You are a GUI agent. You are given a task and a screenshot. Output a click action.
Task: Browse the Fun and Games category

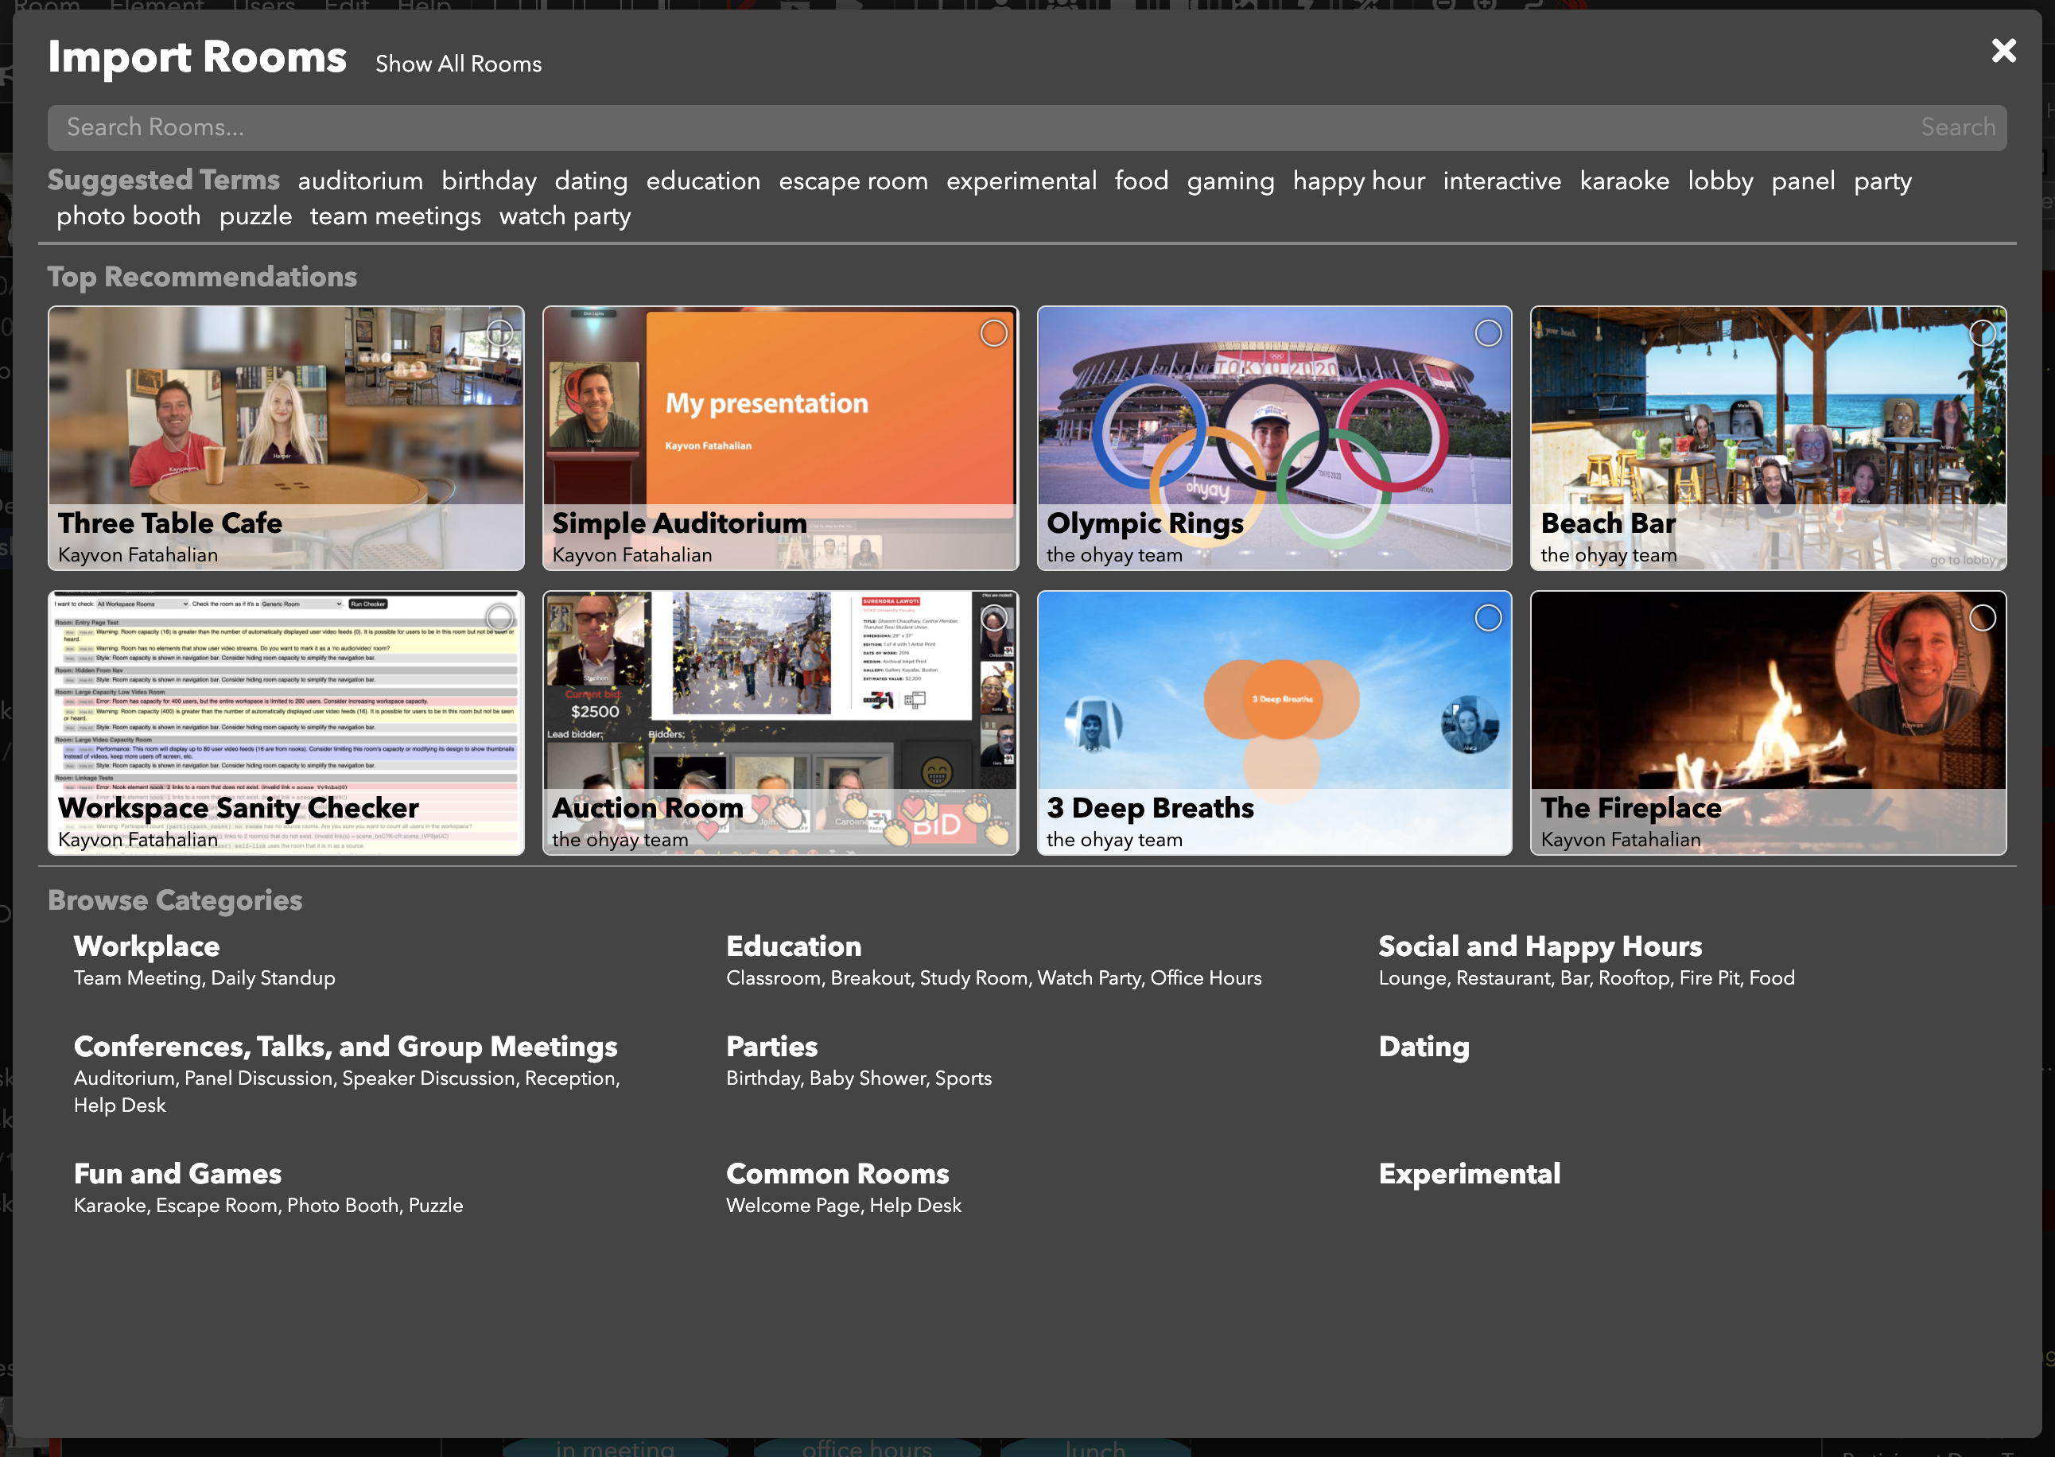pos(177,1174)
